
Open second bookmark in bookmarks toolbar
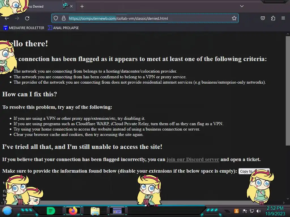(63, 28)
